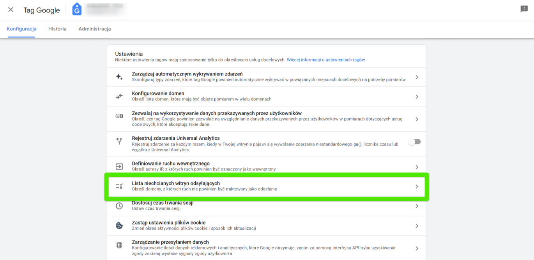This screenshot has height=260, width=534.
Task: Expand Lista niechcianych witryn odsyłających chevron
Action: [x=417, y=186]
